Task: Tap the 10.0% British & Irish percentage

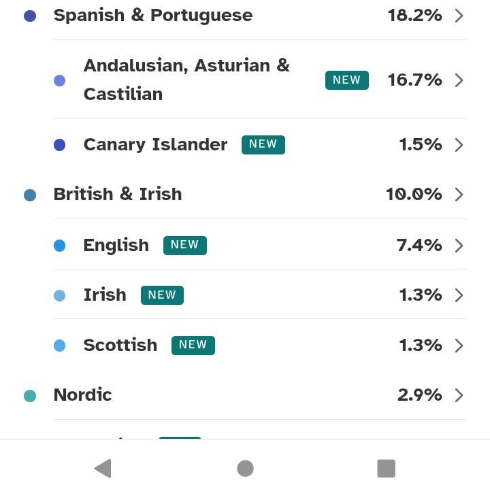Action: (x=414, y=195)
